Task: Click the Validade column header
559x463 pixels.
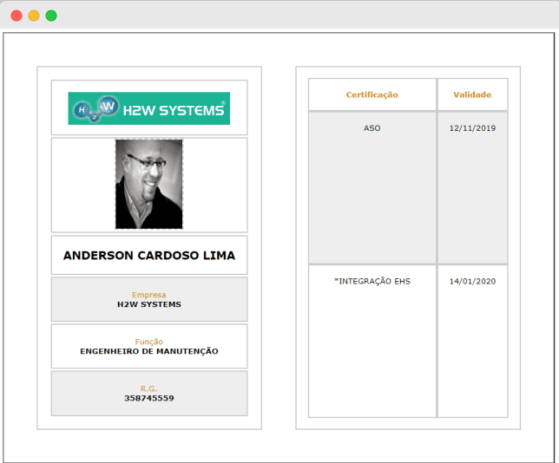Action: coord(472,95)
